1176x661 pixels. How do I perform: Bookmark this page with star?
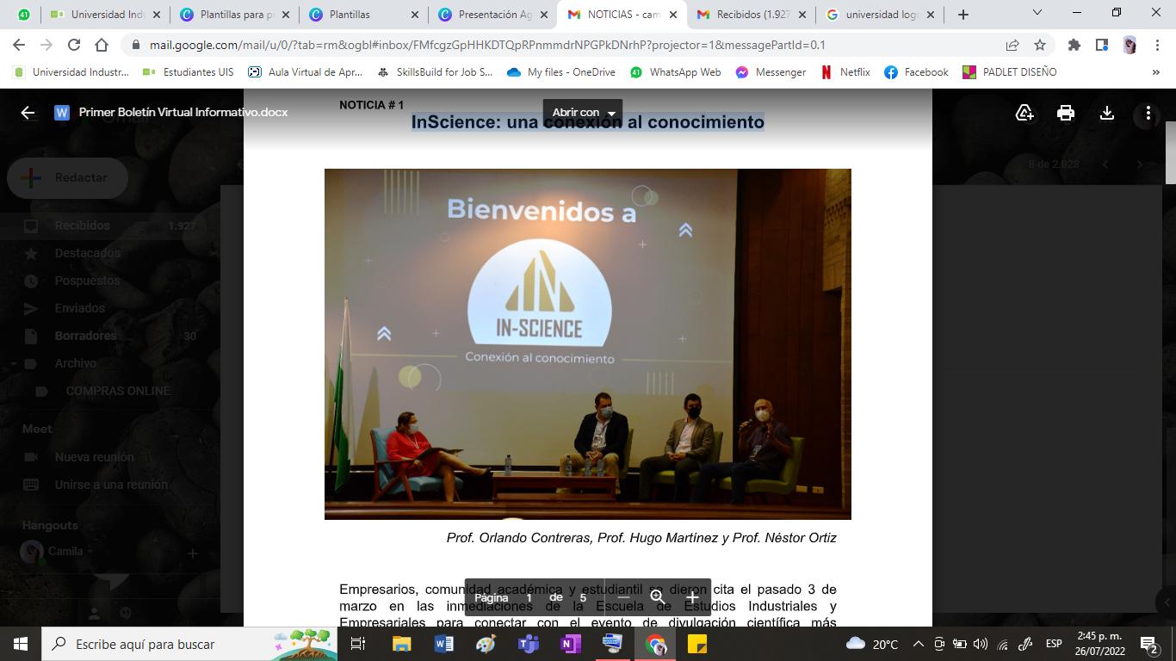click(1040, 45)
